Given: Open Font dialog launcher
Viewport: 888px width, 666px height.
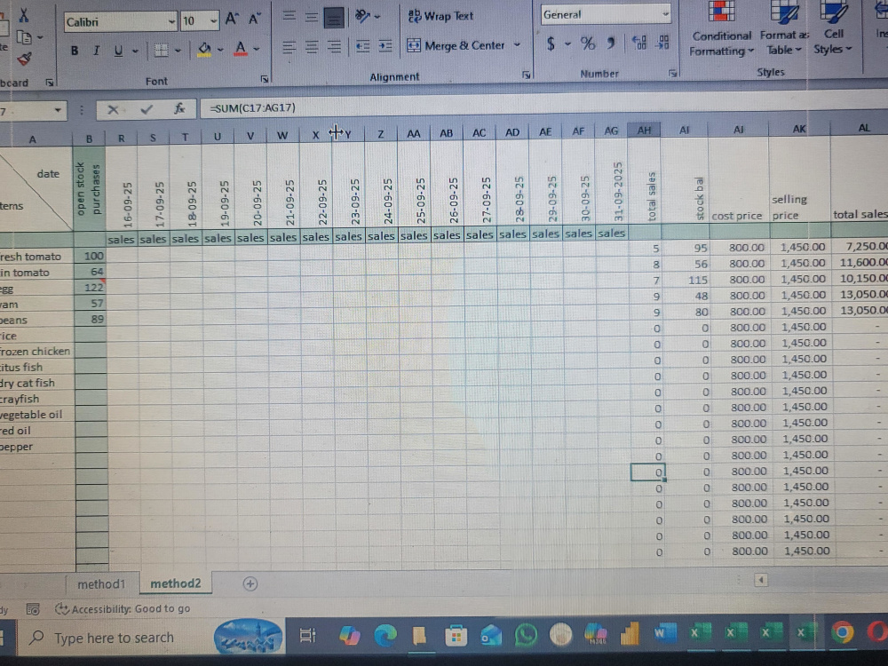Looking at the screenshot, I should click(265, 79).
